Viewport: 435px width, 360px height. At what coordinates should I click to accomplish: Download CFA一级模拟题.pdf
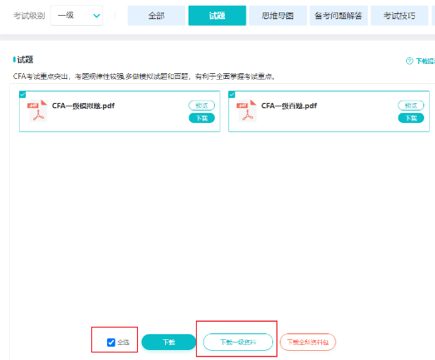pos(202,118)
